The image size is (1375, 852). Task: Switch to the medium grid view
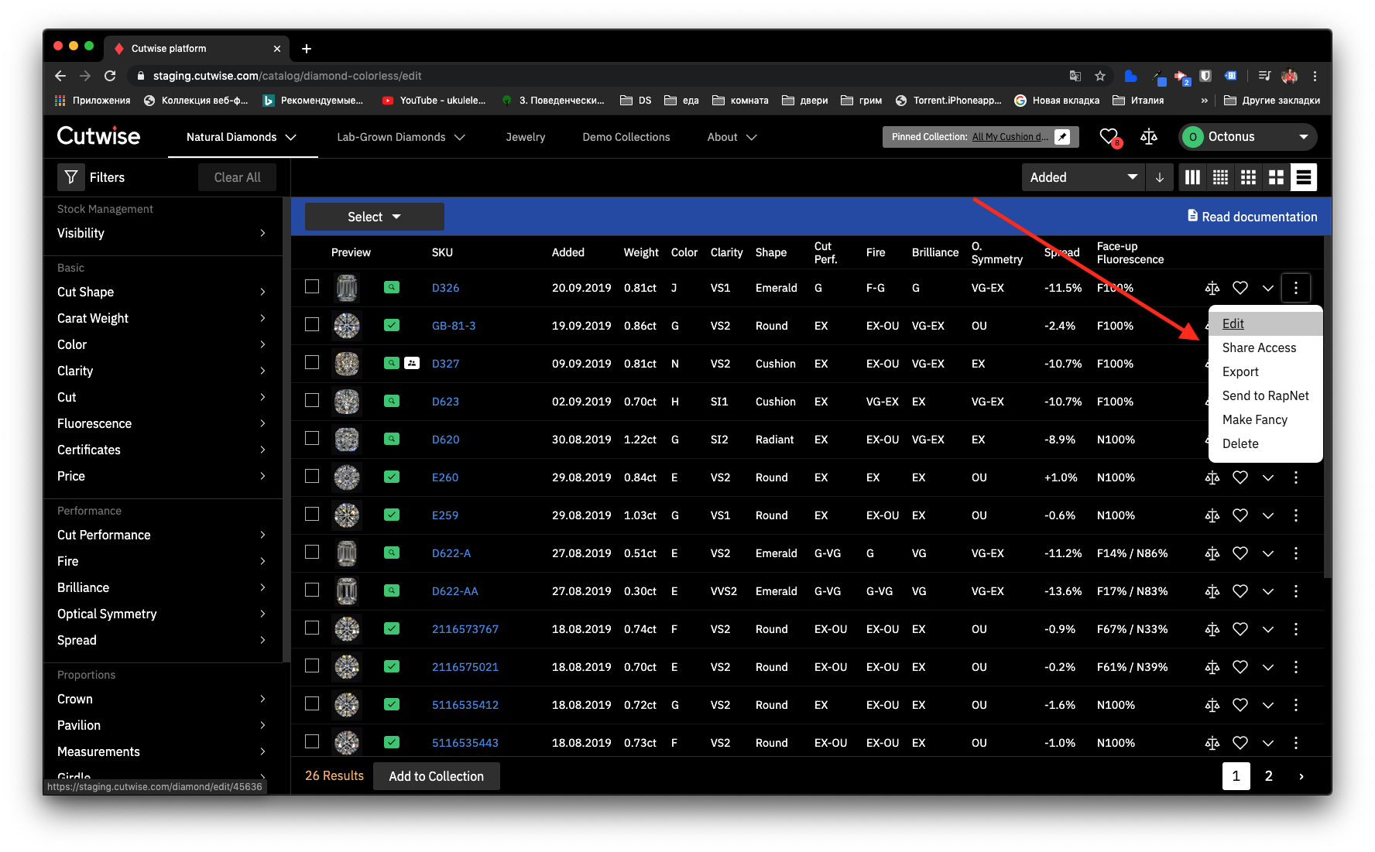click(1248, 177)
